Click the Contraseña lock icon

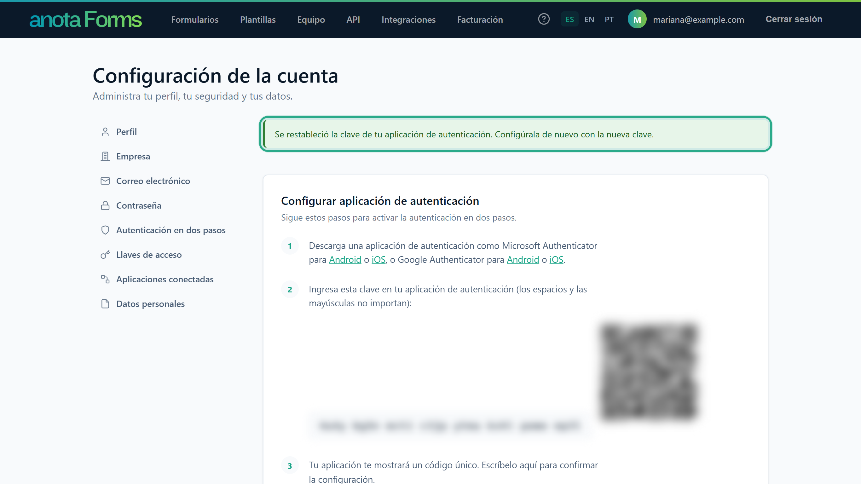coord(105,205)
